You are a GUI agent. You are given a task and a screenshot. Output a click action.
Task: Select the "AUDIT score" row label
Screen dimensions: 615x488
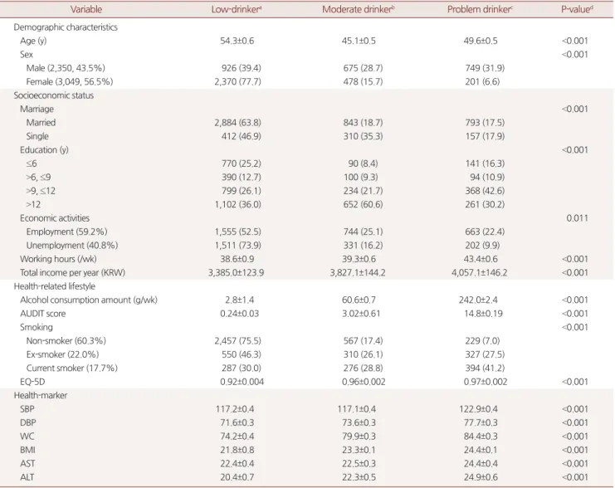pyautogui.click(x=43, y=314)
